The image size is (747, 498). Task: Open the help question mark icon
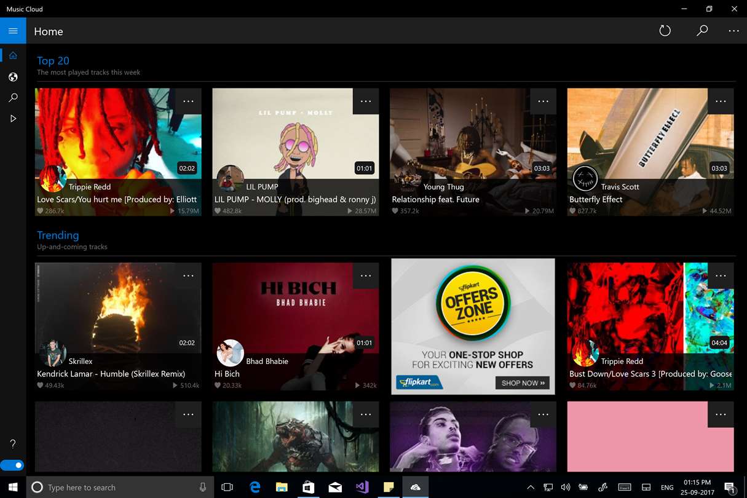click(x=13, y=444)
